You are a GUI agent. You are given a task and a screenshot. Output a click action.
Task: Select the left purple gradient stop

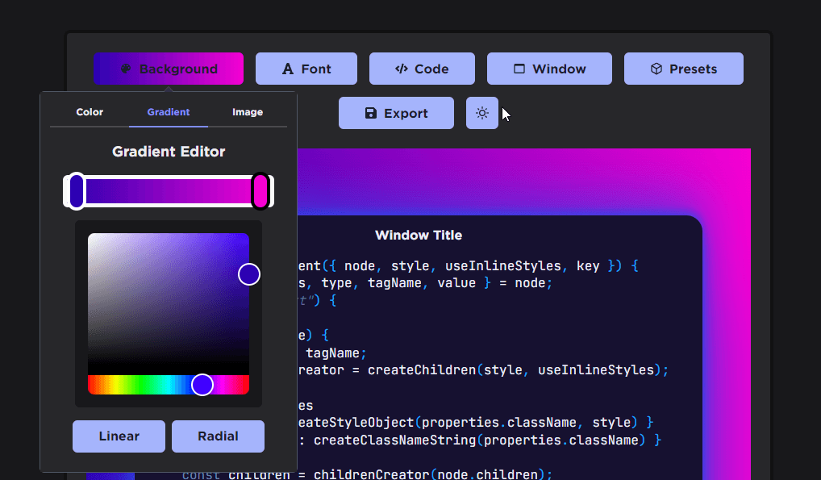77,191
